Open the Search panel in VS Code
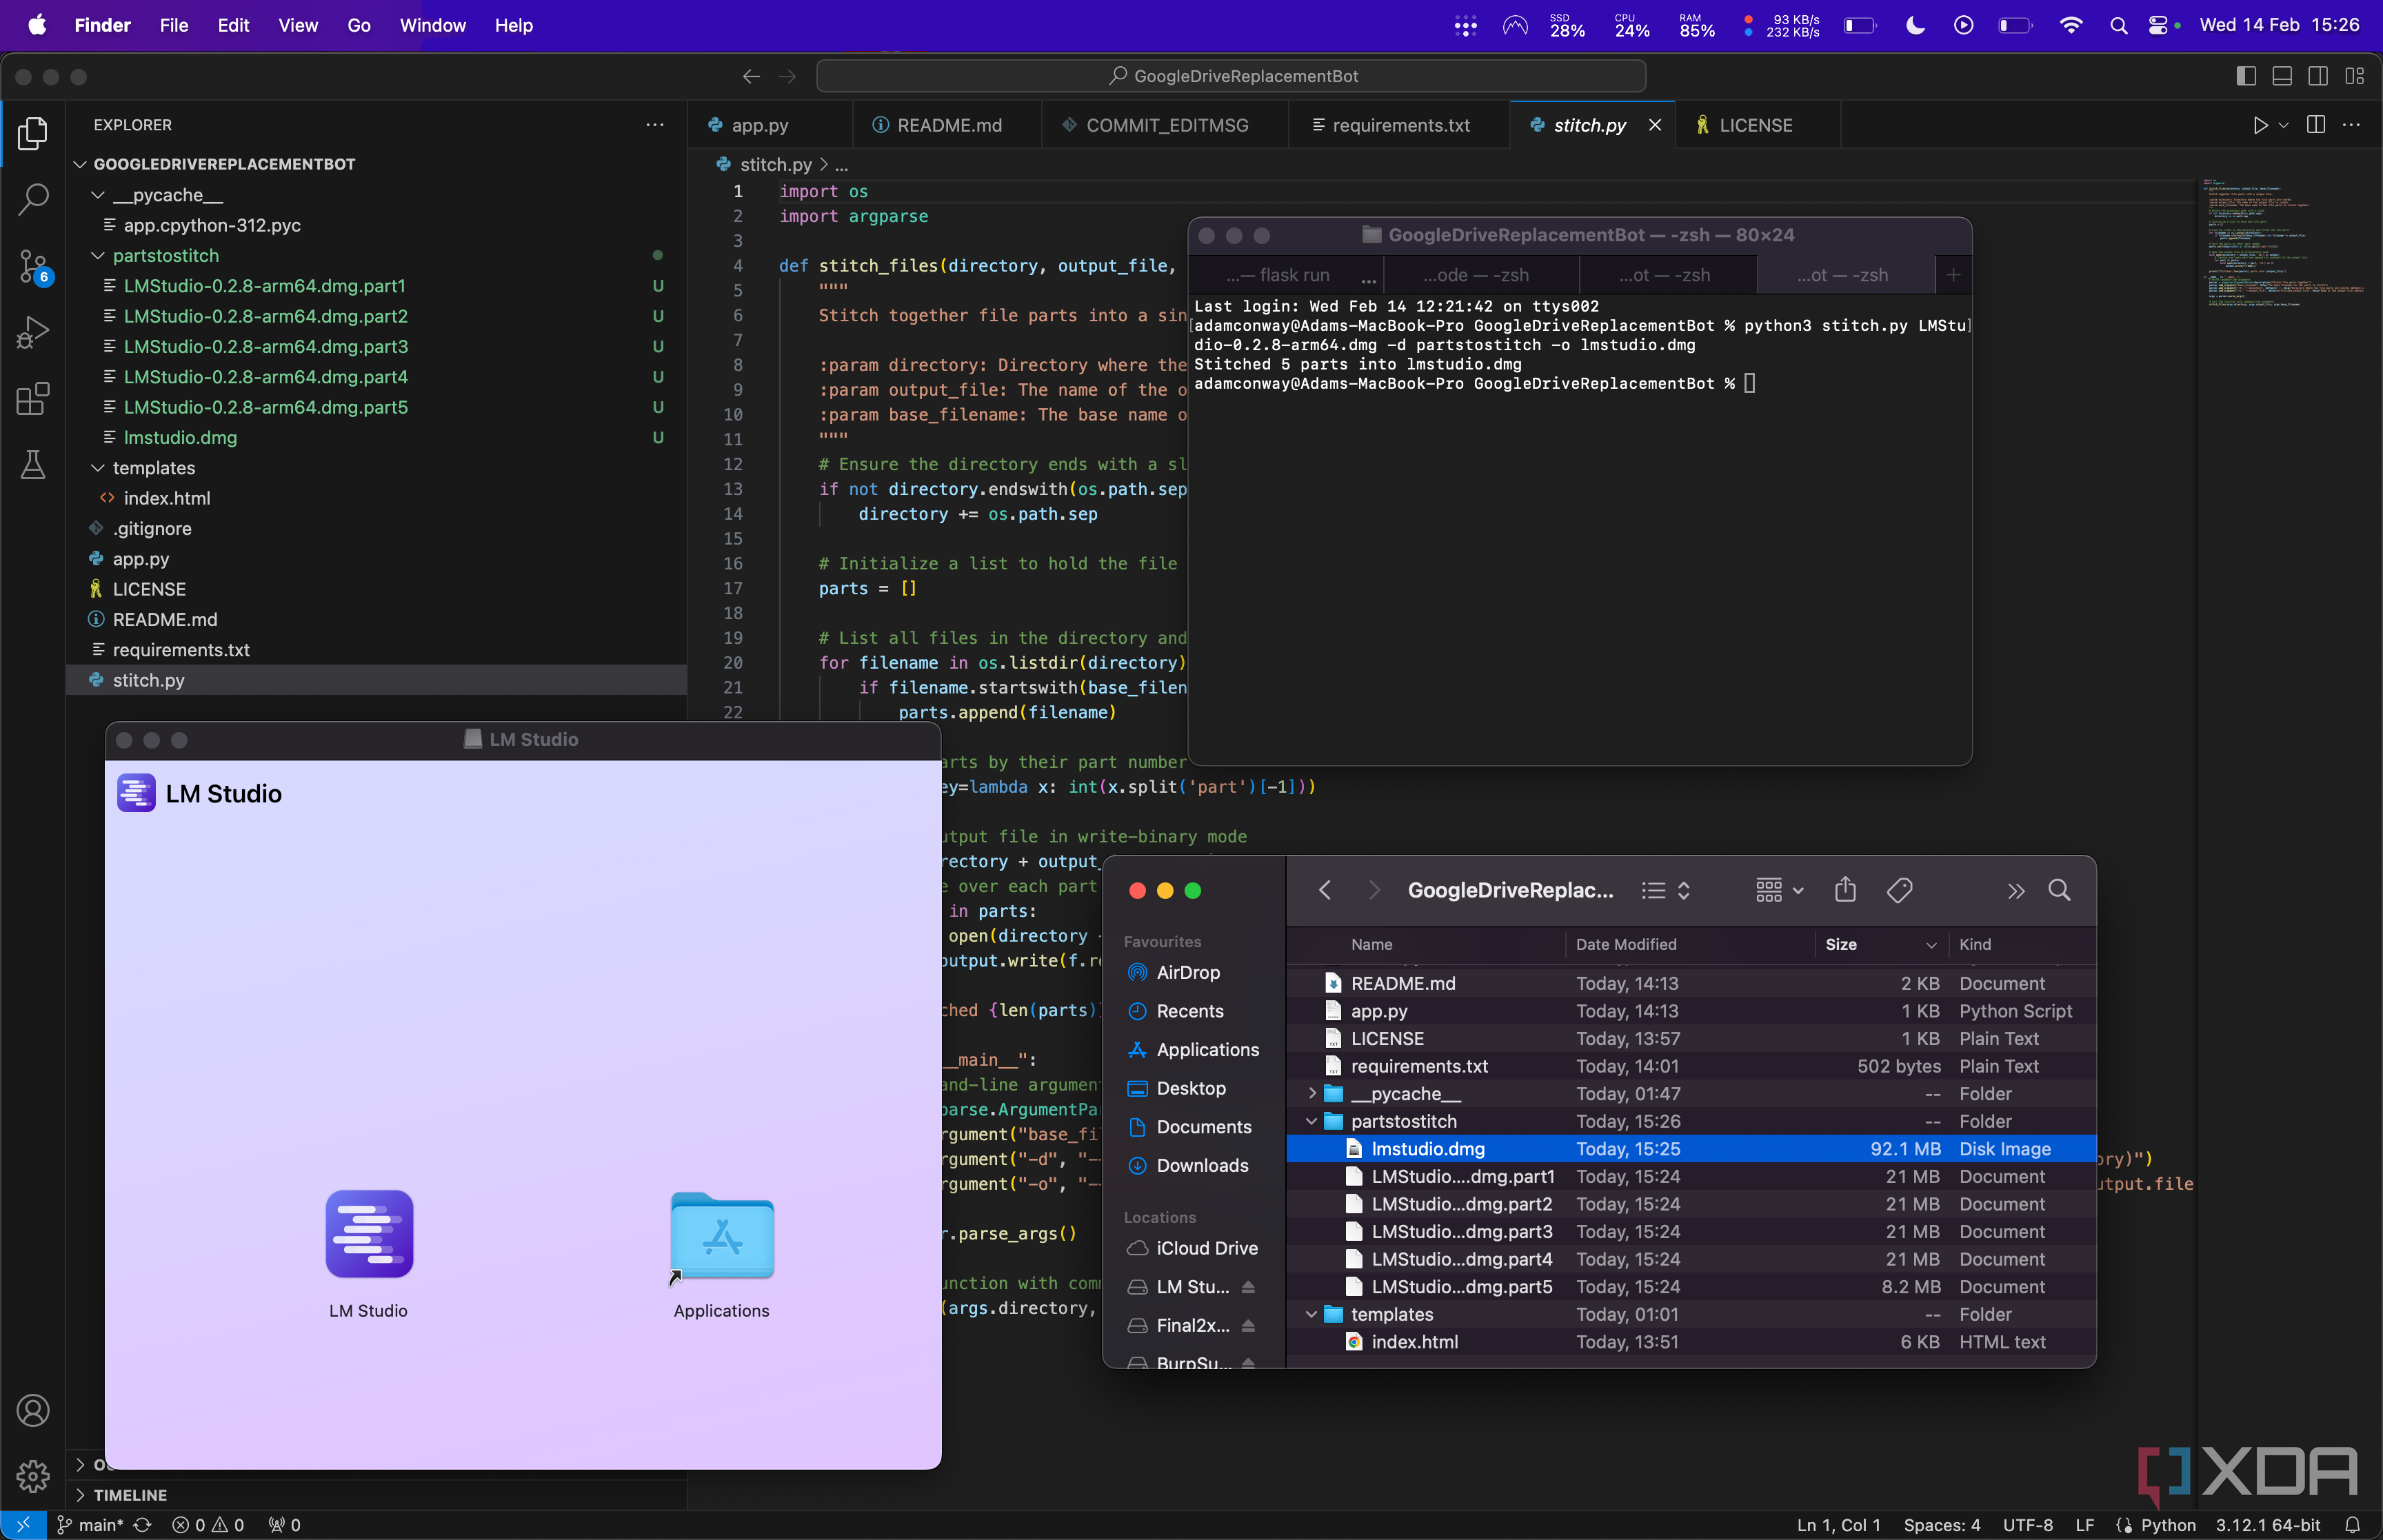Image resolution: width=2383 pixels, height=1540 pixels. 33,199
